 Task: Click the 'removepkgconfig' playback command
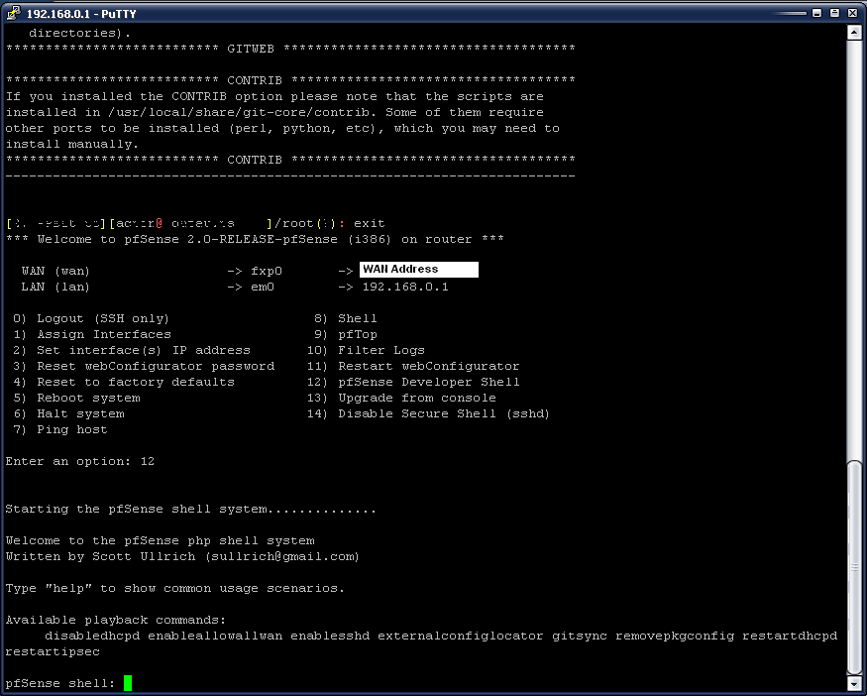point(675,636)
